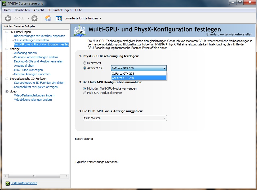Click the Systeminformationen green icon

(7, 183)
